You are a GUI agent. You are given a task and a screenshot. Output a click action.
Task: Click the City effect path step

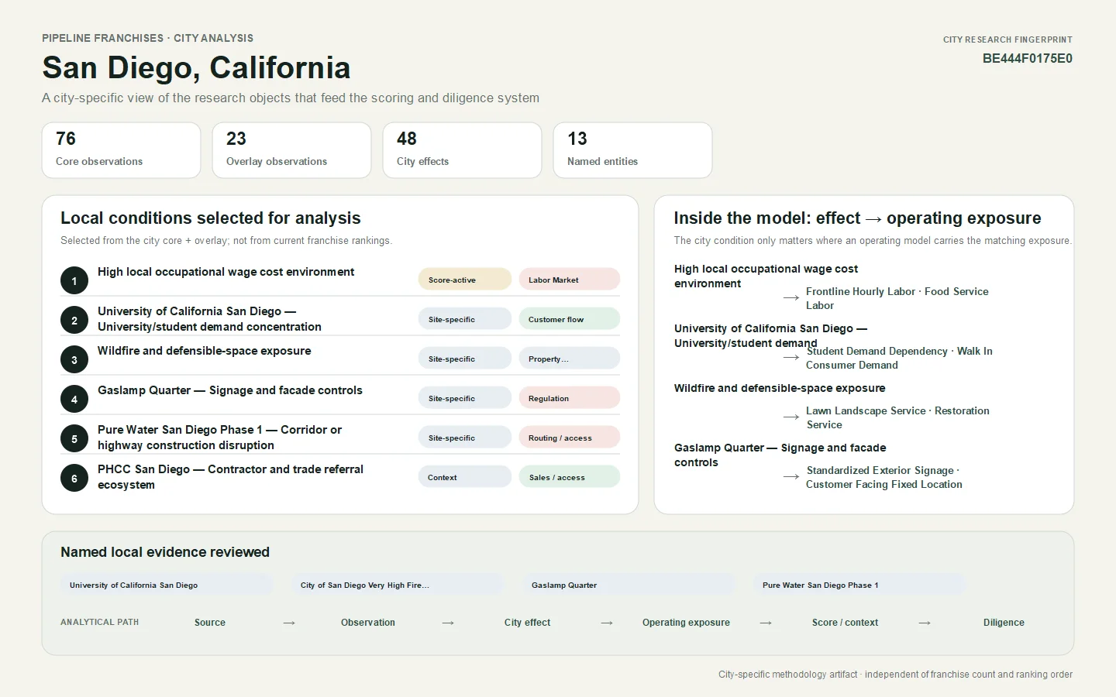point(527,623)
